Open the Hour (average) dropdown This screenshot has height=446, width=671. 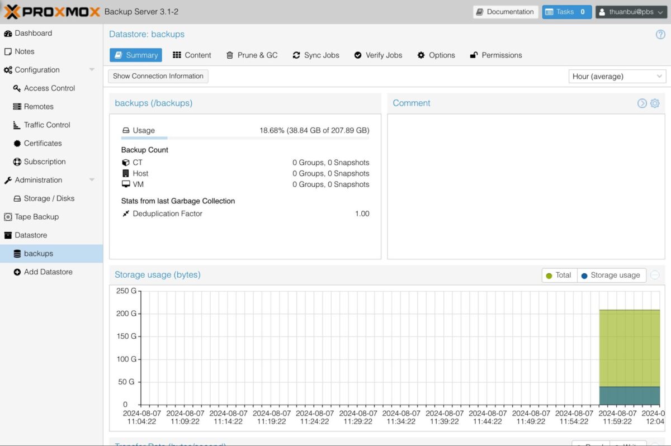click(617, 76)
